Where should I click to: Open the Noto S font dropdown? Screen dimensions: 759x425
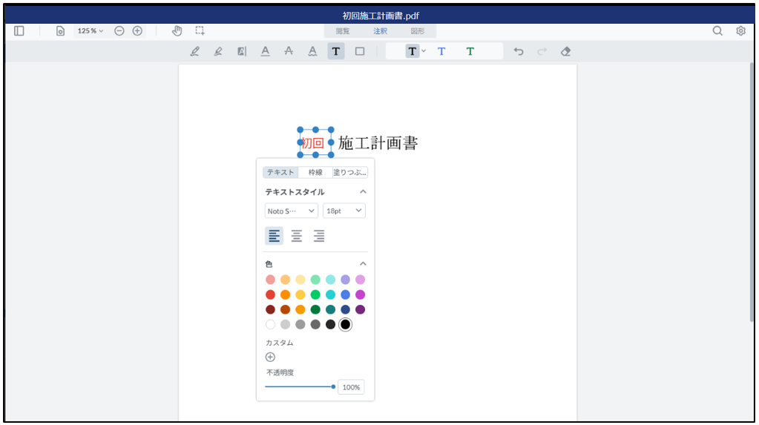(291, 211)
